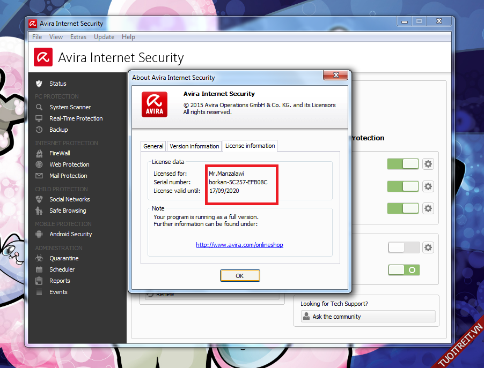Screen dimensions: 484x368
Task: Open Web Protection globe icon
Action: [x=39, y=164]
